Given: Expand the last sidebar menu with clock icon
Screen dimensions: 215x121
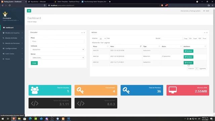Looking at the screenshot, I should click(x=12, y=59).
